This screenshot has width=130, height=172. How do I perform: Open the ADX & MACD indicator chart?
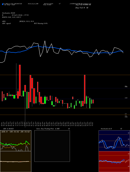click(x=16, y=151)
